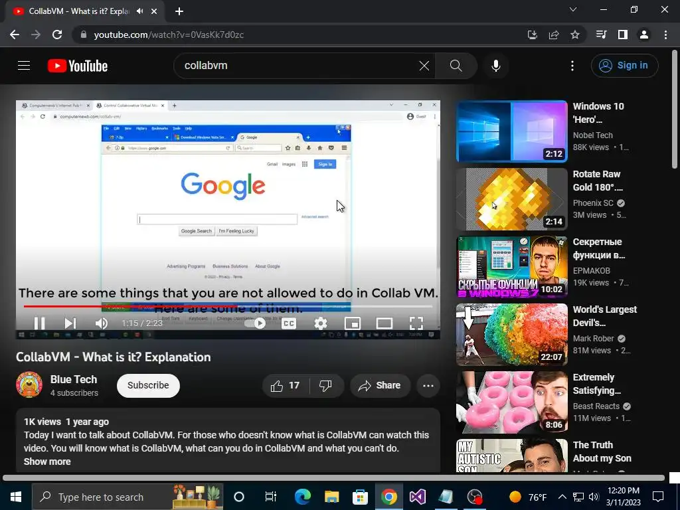Toggle autoplay switch in player
Image resolution: width=680 pixels, height=510 pixels.
click(x=255, y=323)
